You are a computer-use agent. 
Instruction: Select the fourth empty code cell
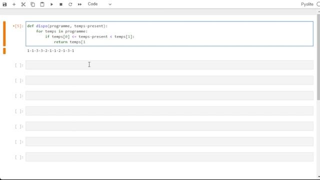point(169,111)
